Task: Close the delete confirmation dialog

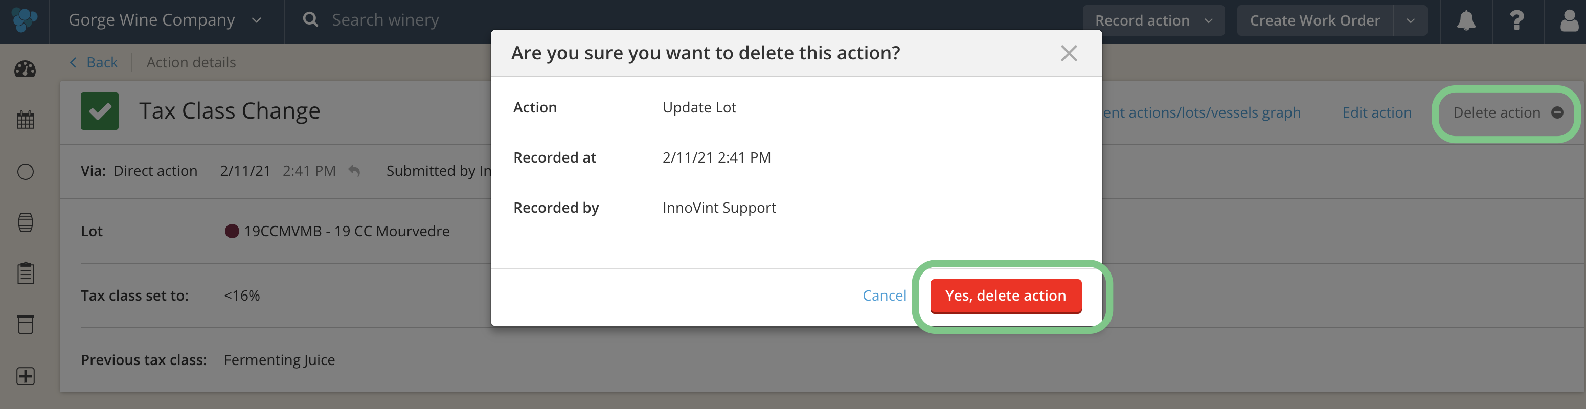Action: pos(1069,53)
